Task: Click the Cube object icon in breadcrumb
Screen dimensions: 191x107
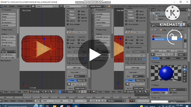Action: coord(161,30)
